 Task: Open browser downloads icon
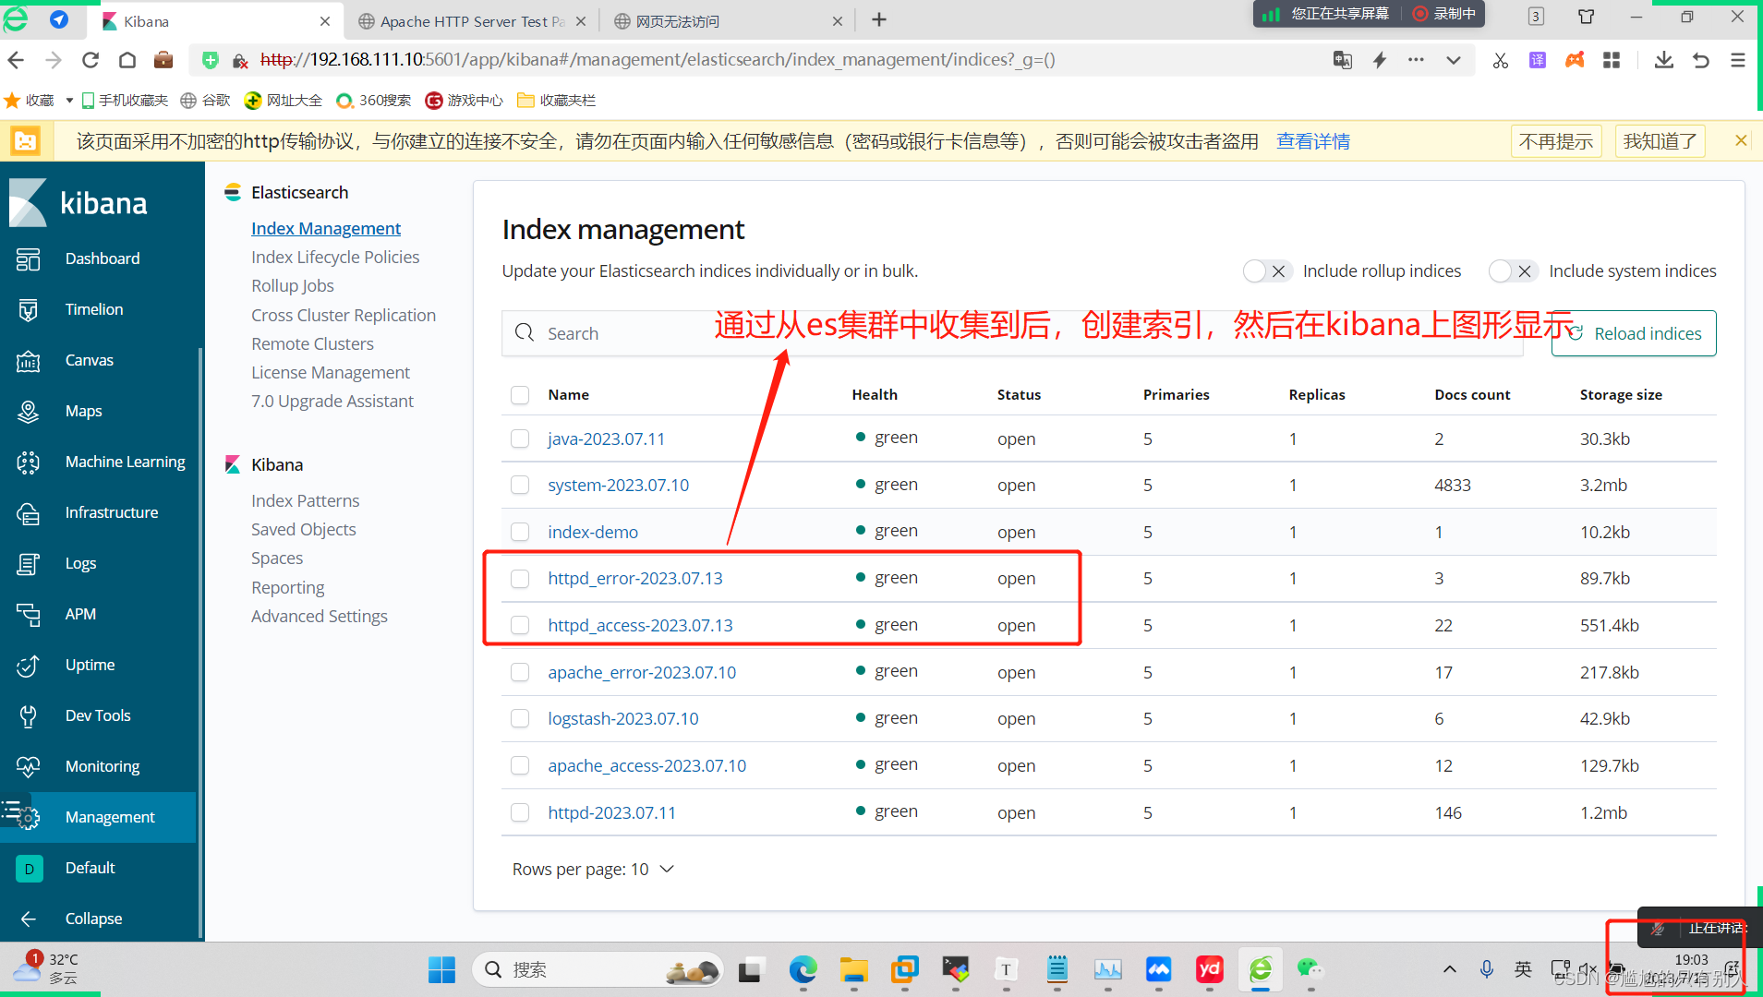click(1663, 60)
